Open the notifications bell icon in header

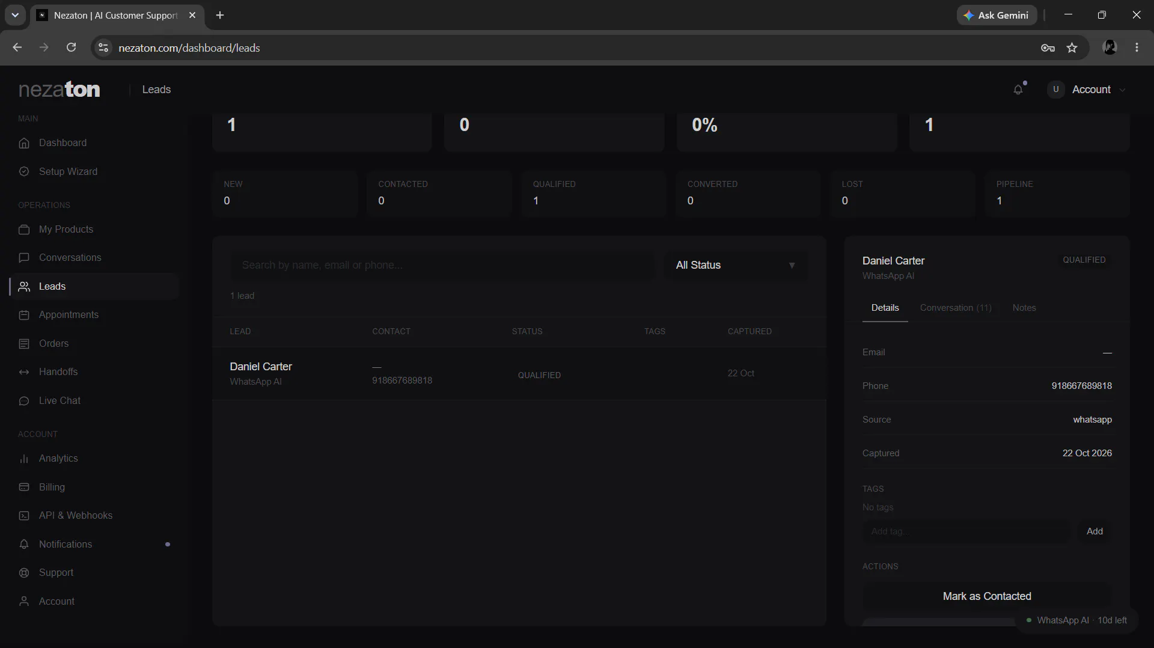click(1018, 90)
